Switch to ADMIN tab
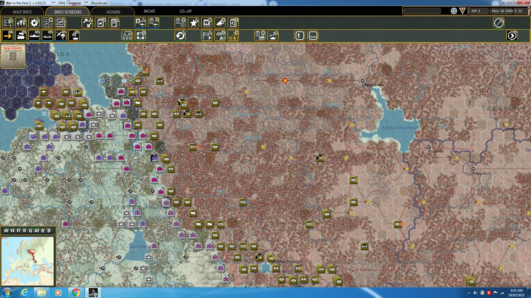The image size is (531, 298). (113, 12)
